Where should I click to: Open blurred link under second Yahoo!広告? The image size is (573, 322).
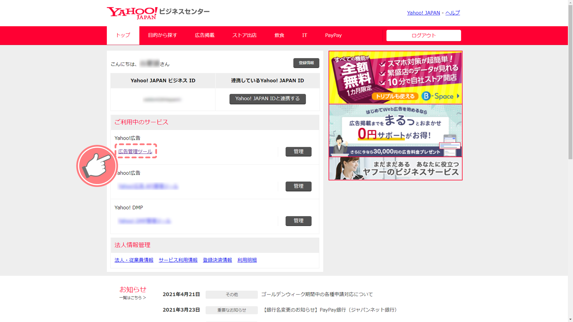148,186
